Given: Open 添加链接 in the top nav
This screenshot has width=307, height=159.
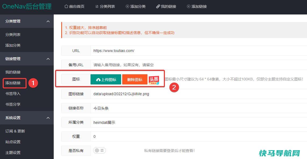Looking at the screenshot, I should [x=197, y=6].
